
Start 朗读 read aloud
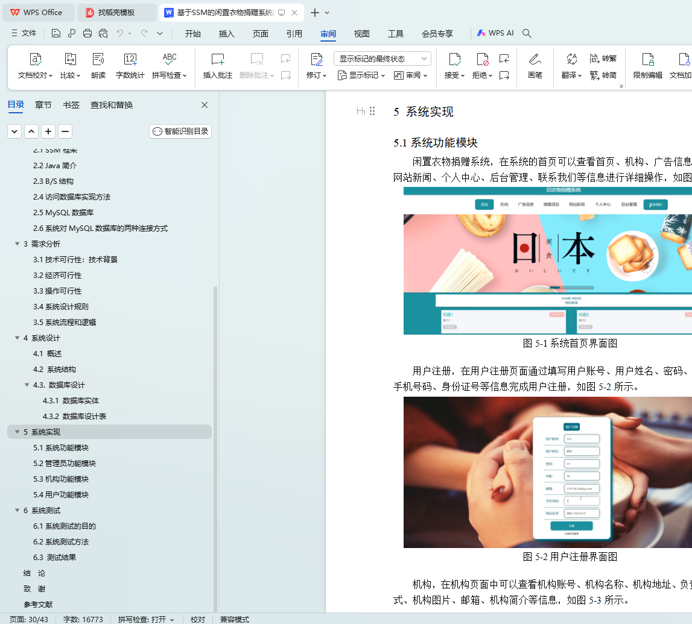(x=98, y=66)
